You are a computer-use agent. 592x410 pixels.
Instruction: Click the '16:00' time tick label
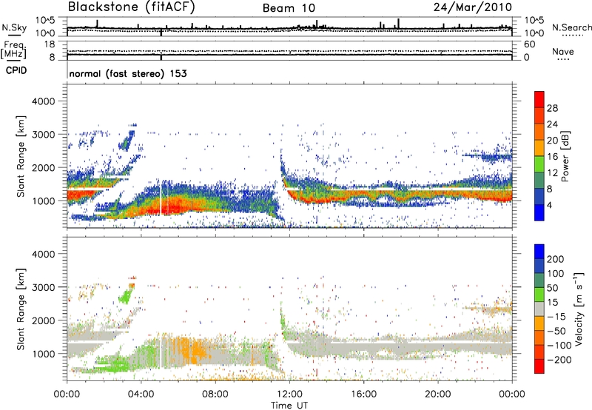(363, 394)
